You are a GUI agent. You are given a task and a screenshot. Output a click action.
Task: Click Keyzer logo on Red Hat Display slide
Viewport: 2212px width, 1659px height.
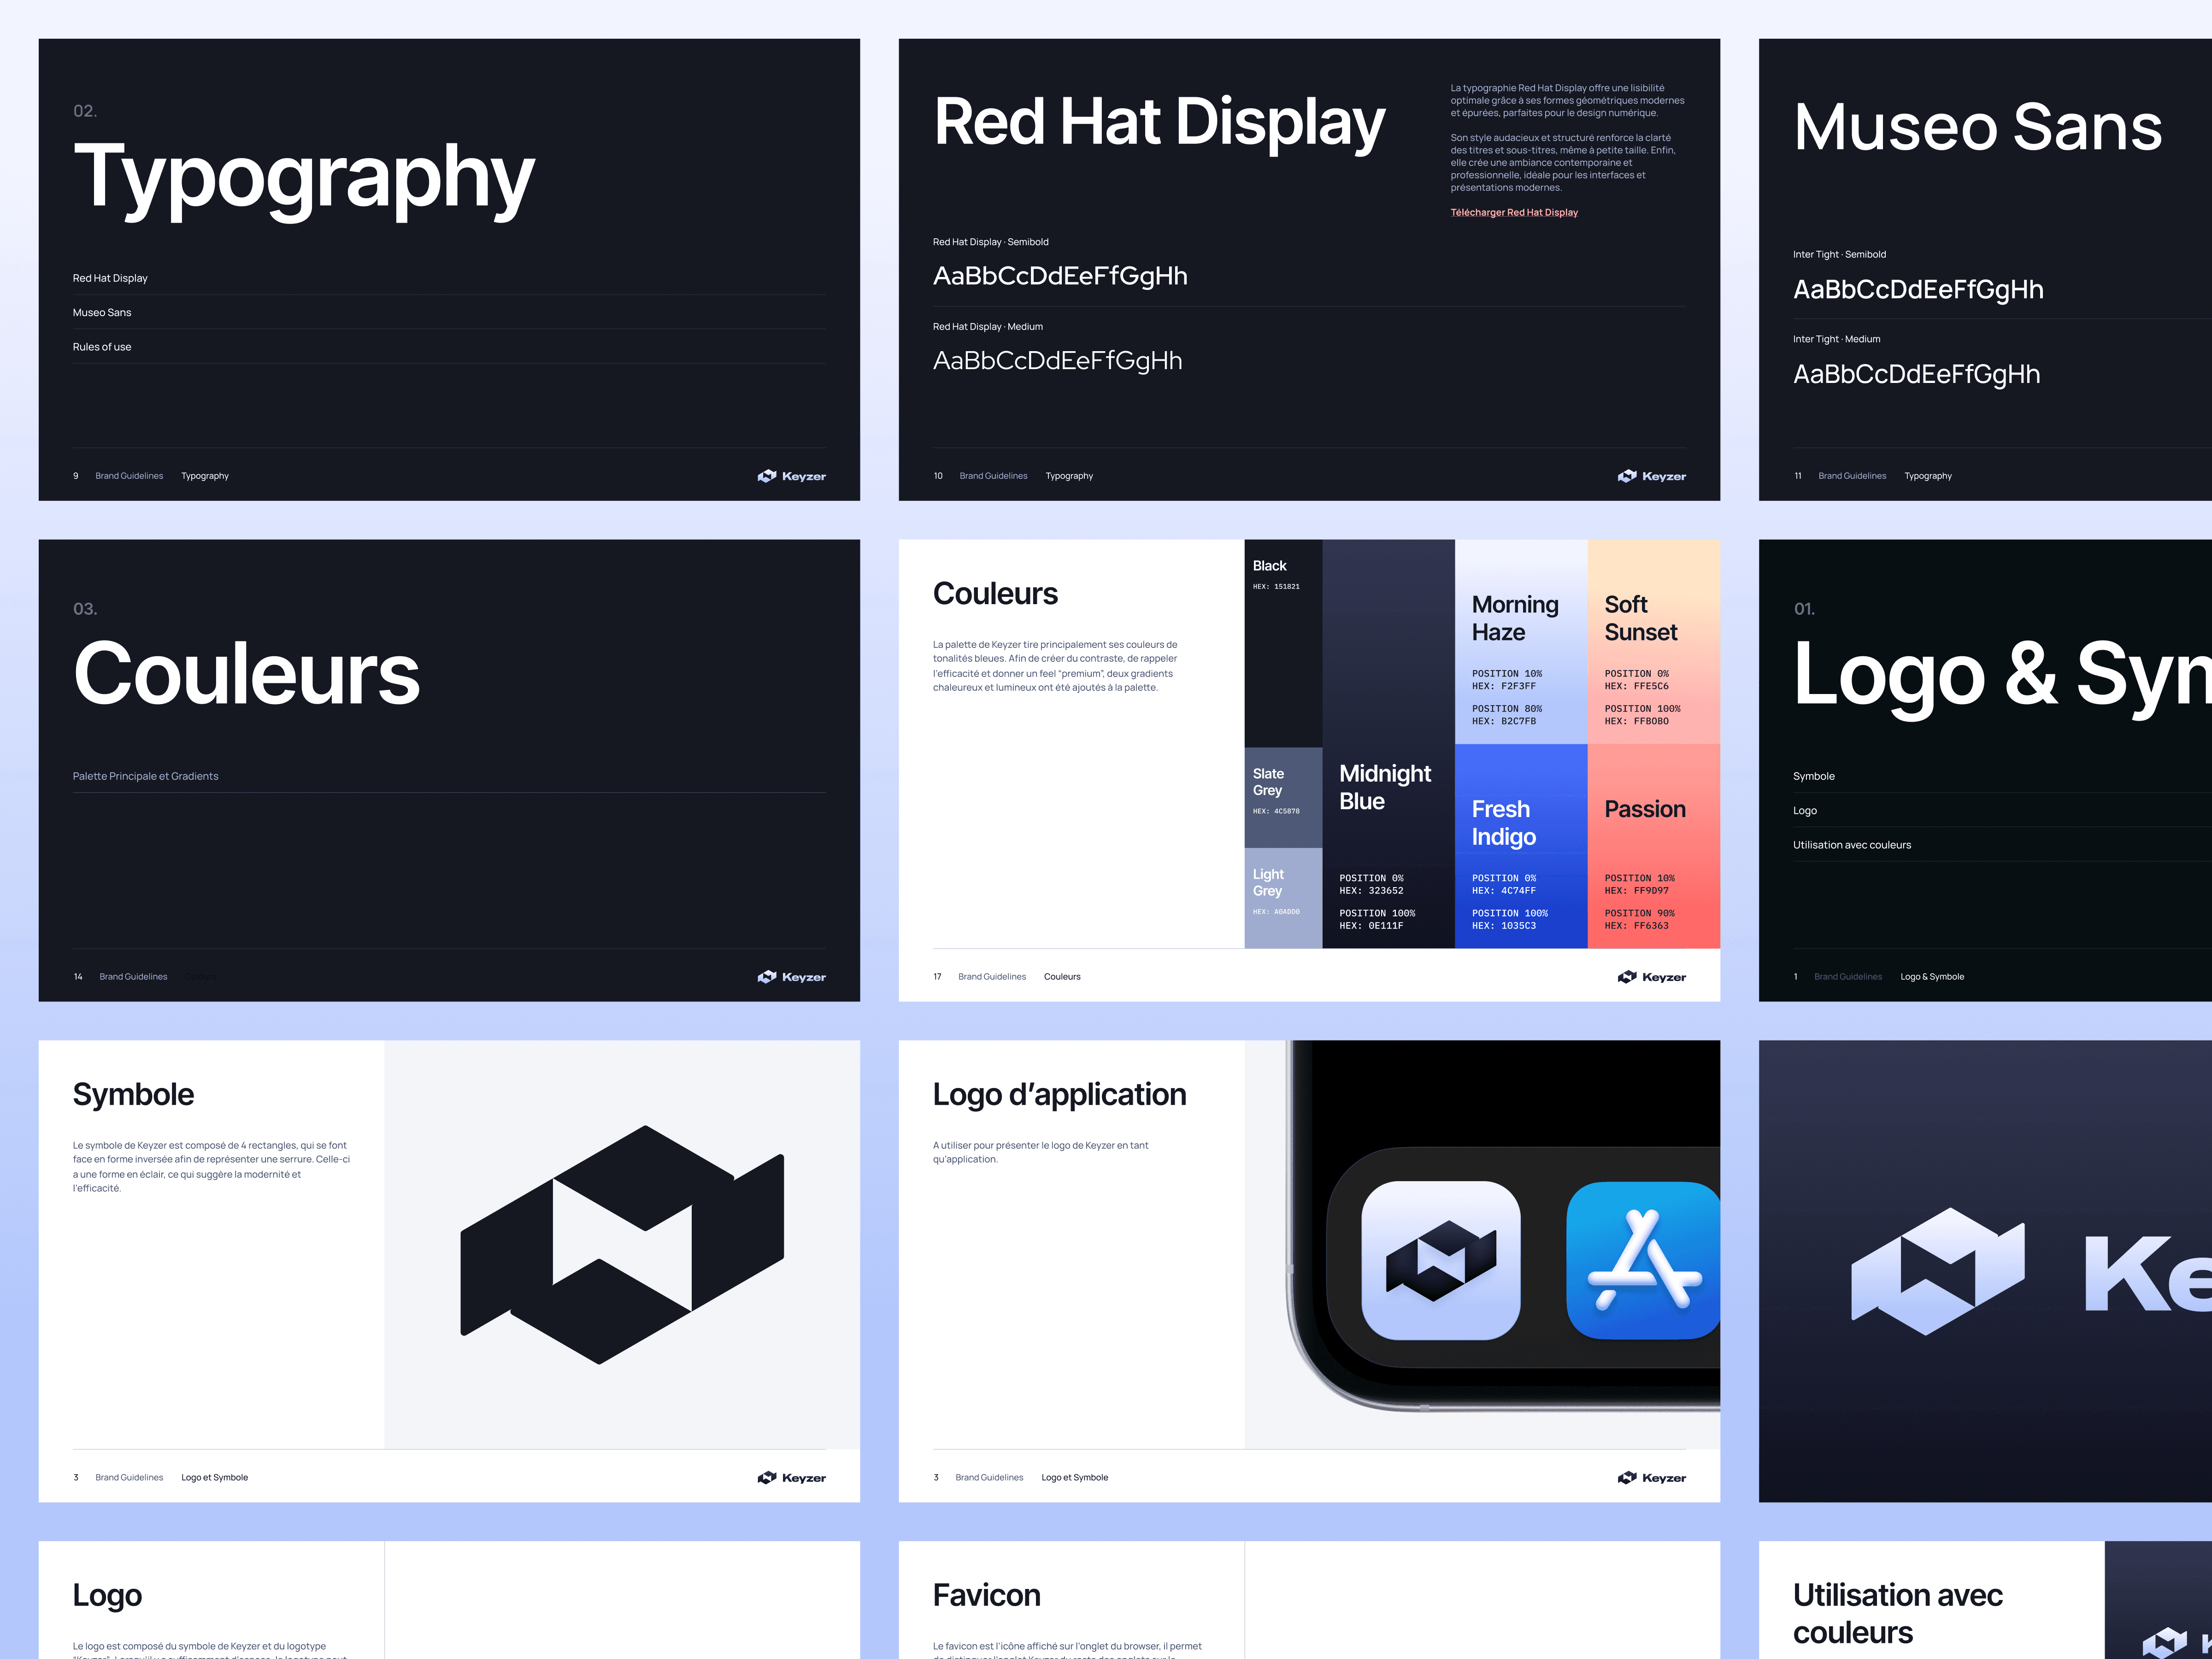point(1651,476)
